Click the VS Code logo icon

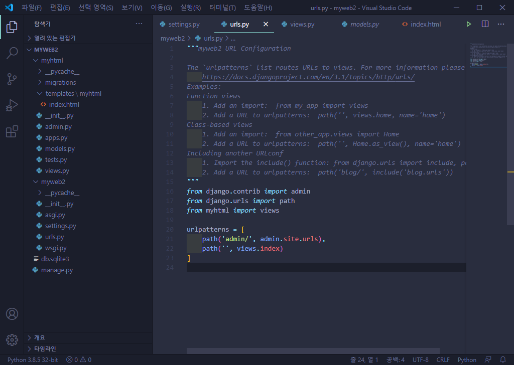click(9, 8)
